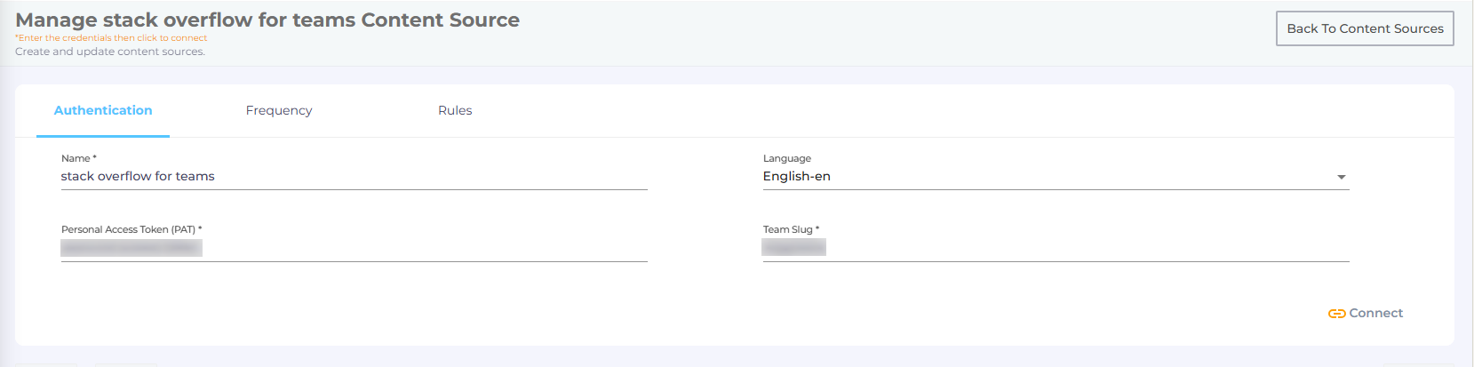Click the 'Team Slug *' label
The height and width of the screenshot is (367, 1474).
791,229
